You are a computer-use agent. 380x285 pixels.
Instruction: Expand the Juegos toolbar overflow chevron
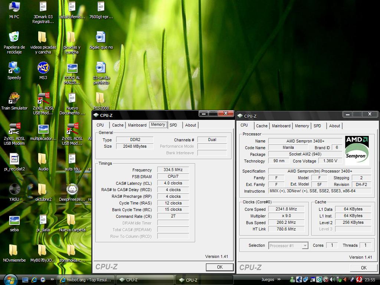click(279, 279)
